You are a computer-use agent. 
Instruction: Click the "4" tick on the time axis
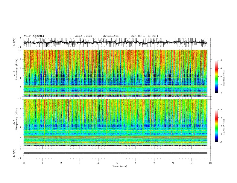[x=98, y=163]
